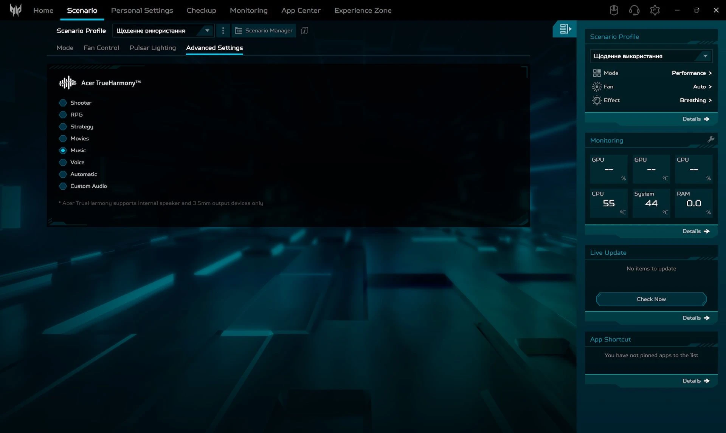The image size is (726, 433).
Task: Switch to the Pulsar Lighting sub-tab
Action: coord(153,48)
